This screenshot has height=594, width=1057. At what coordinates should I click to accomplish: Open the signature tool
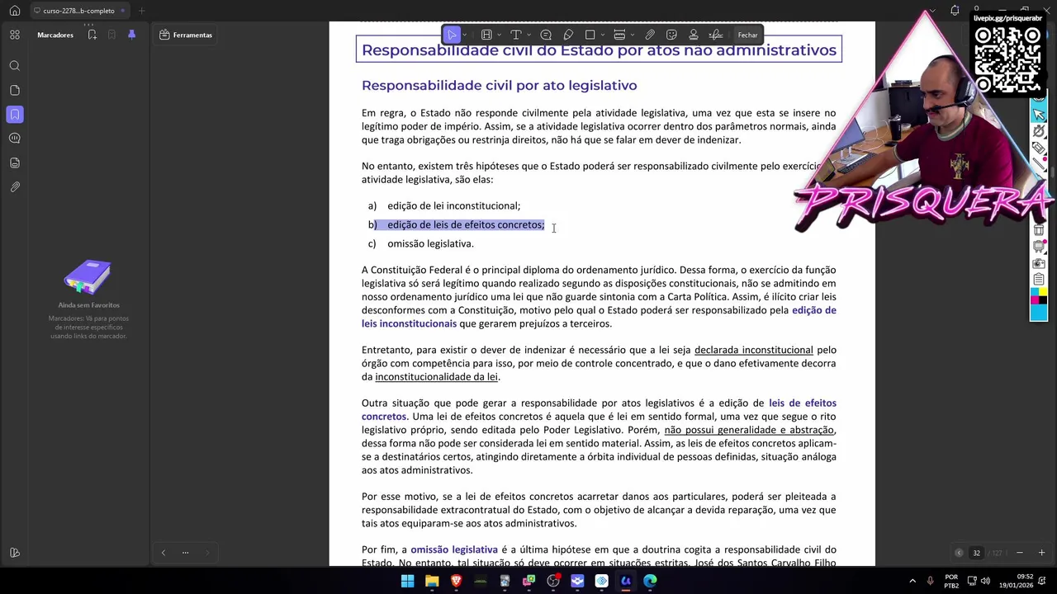[x=716, y=35]
